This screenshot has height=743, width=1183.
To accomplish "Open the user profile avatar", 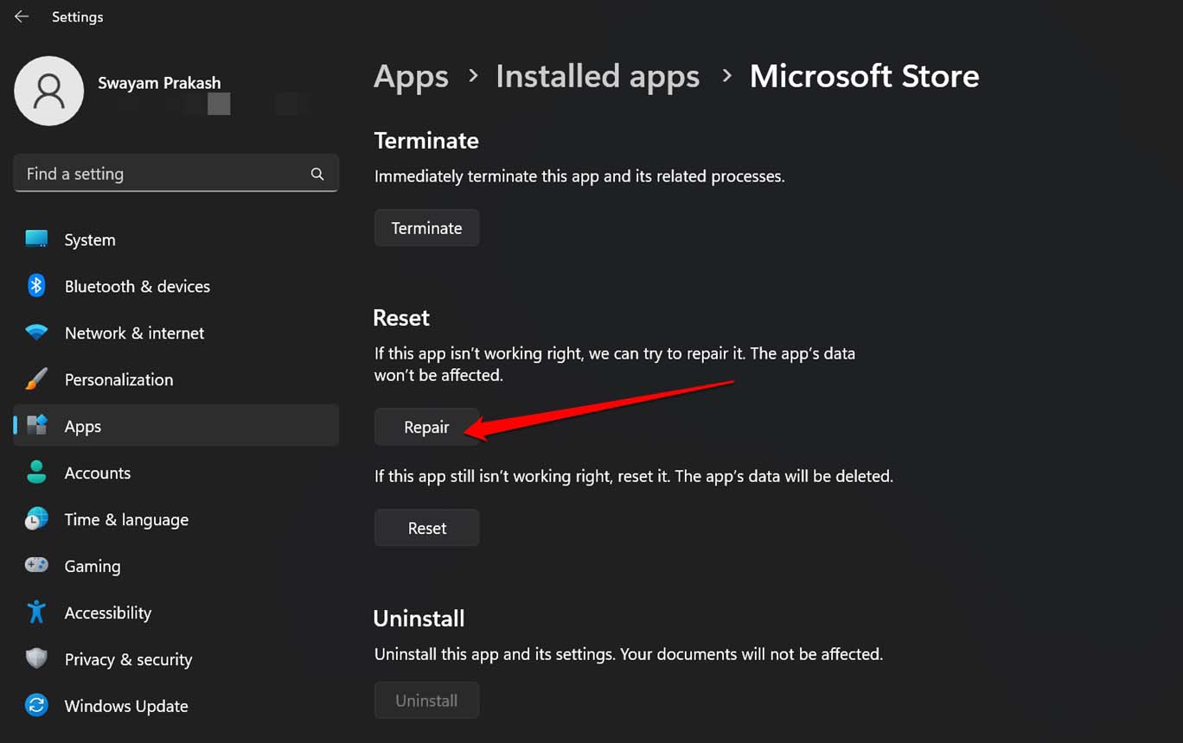I will pyautogui.click(x=49, y=91).
